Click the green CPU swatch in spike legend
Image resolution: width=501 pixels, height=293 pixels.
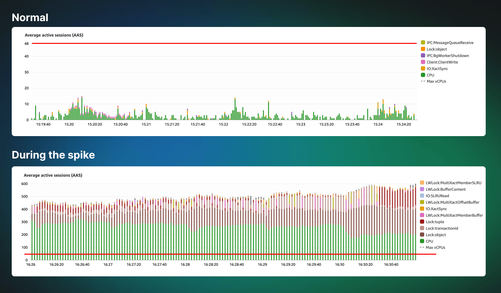coord(422,241)
